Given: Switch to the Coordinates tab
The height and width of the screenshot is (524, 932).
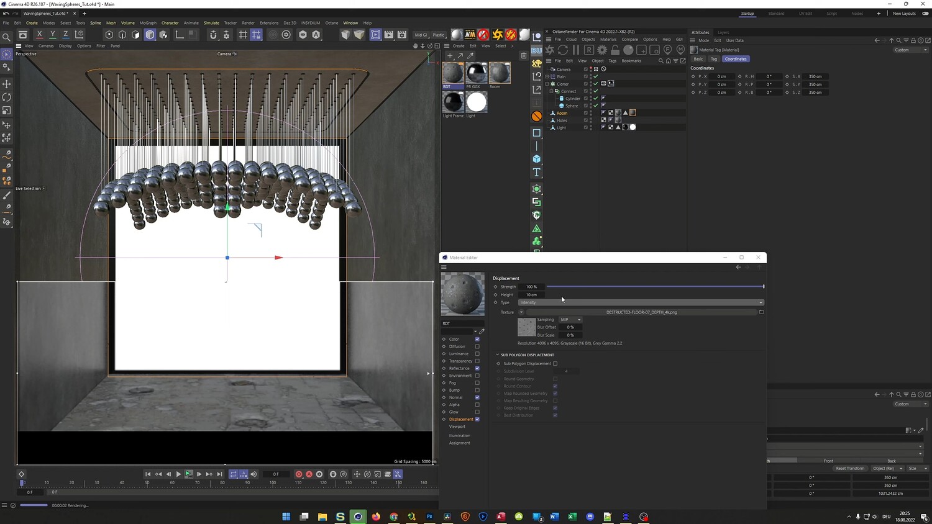Looking at the screenshot, I should (x=736, y=59).
